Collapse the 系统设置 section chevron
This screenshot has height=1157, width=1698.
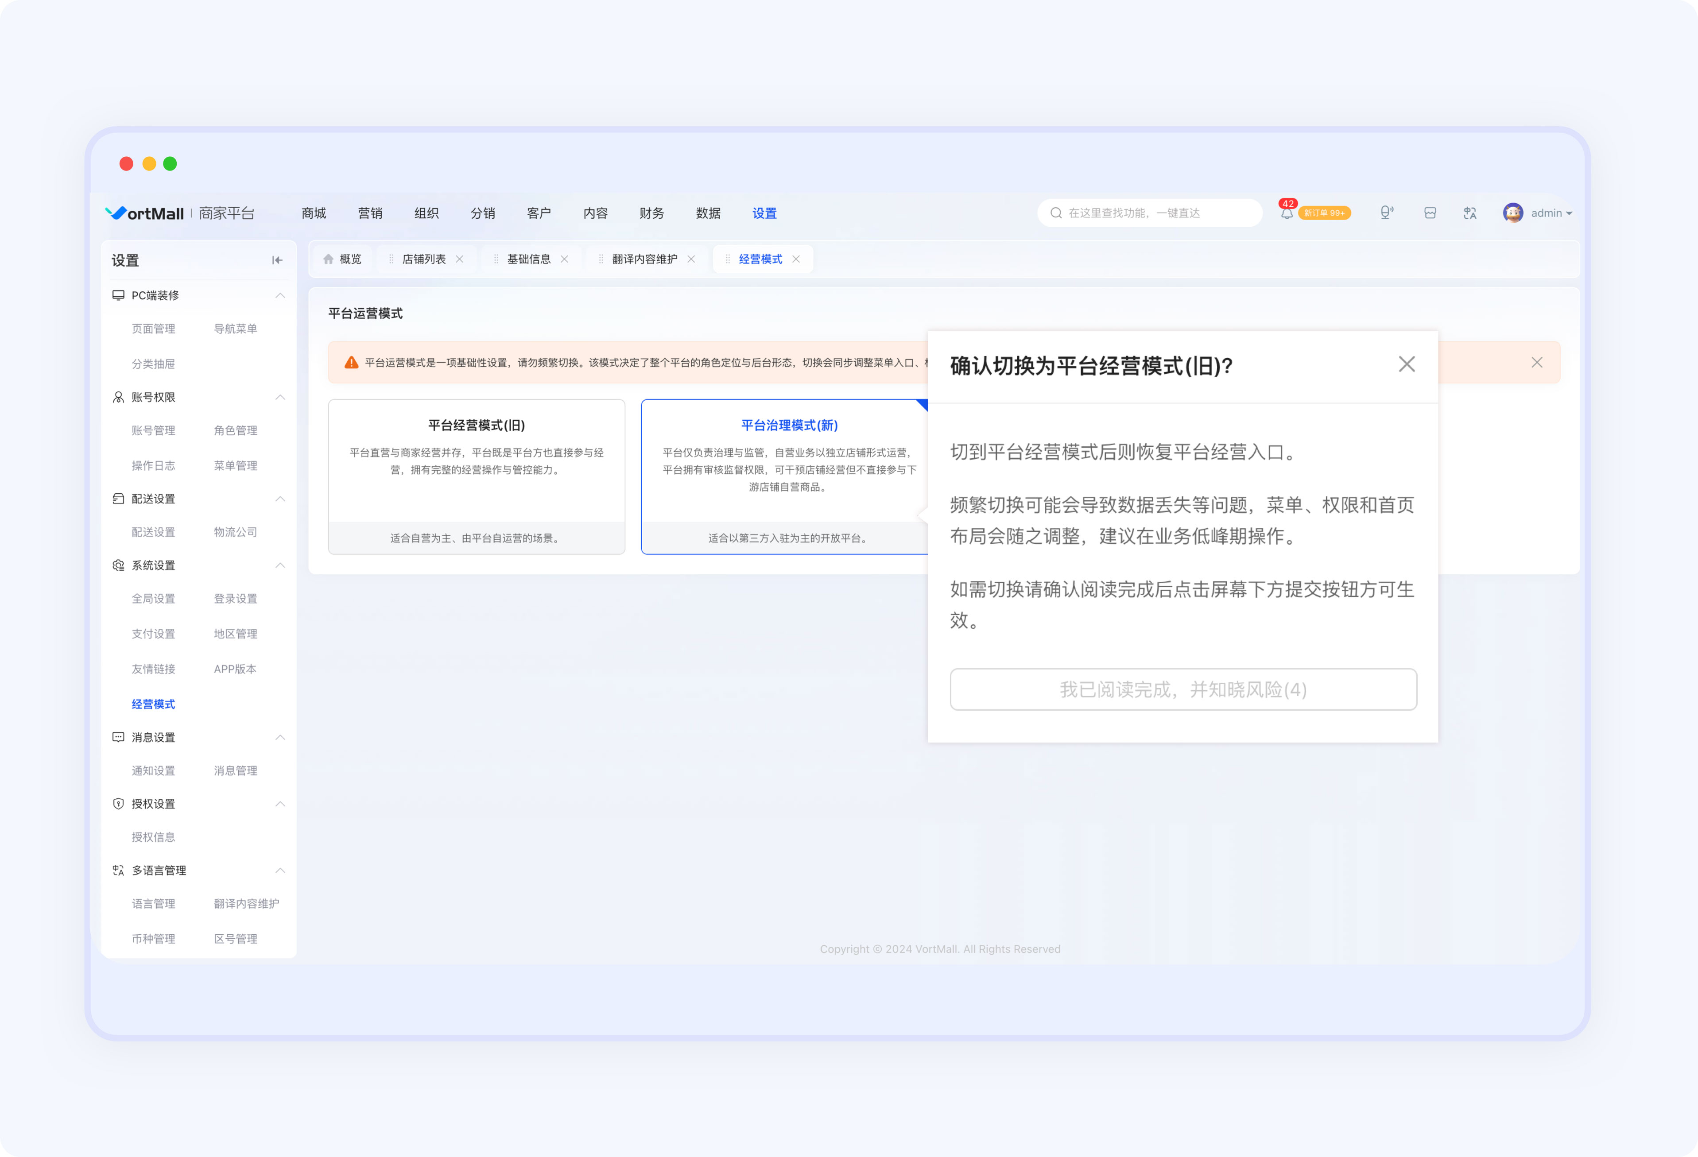coord(280,565)
